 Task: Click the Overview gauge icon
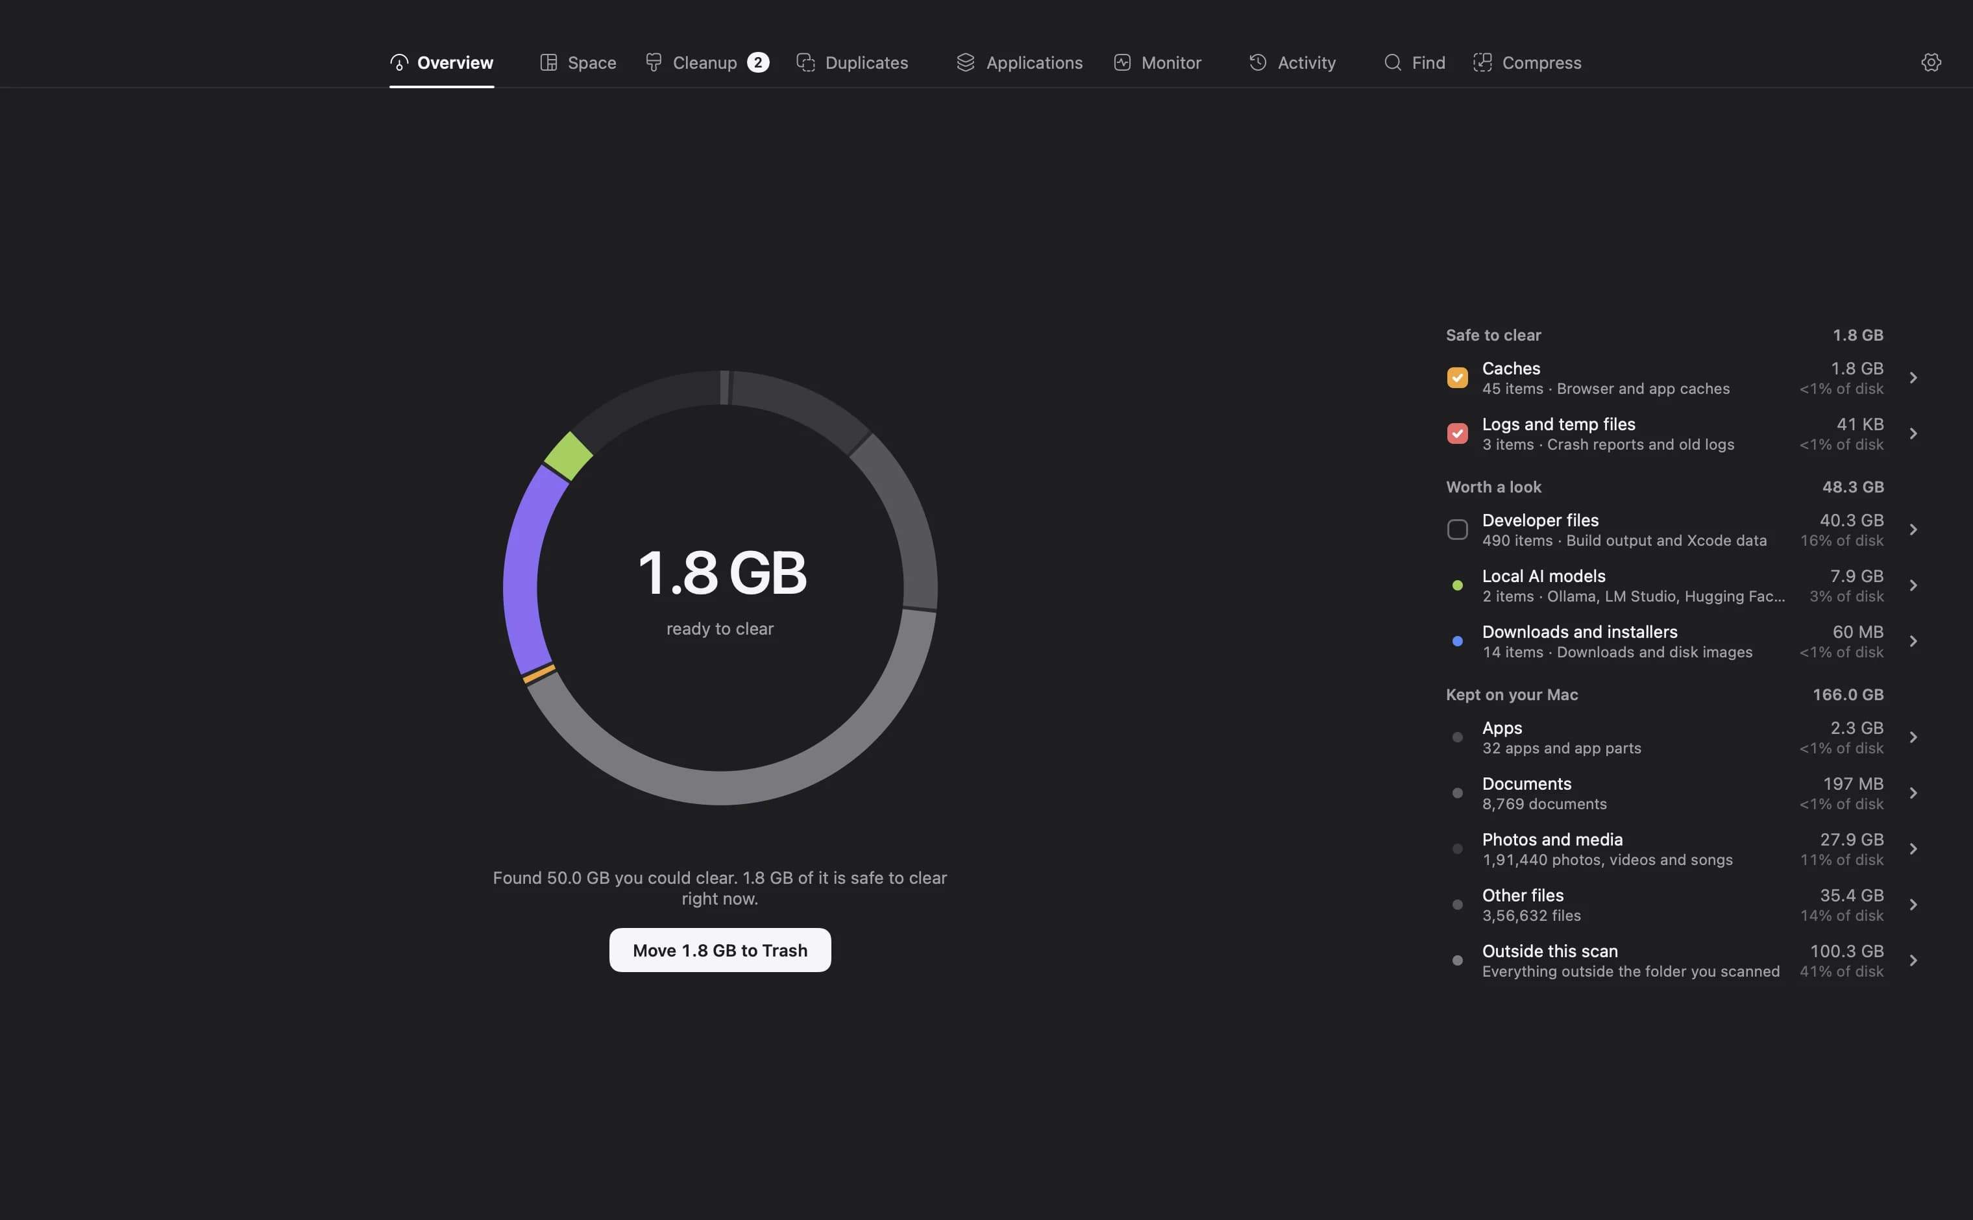click(398, 62)
